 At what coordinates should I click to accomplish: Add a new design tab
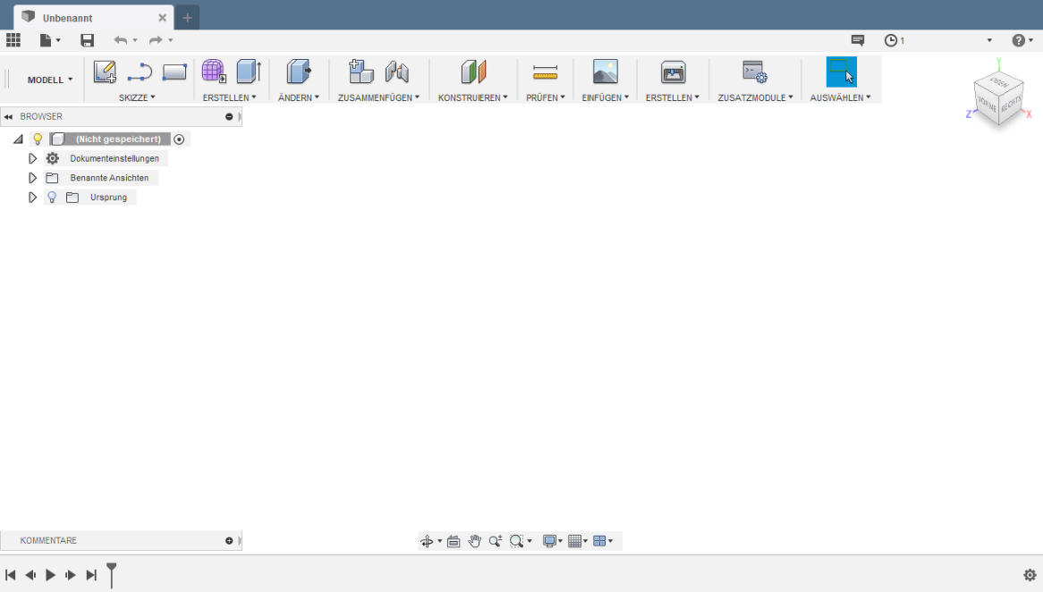tap(187, 18)
